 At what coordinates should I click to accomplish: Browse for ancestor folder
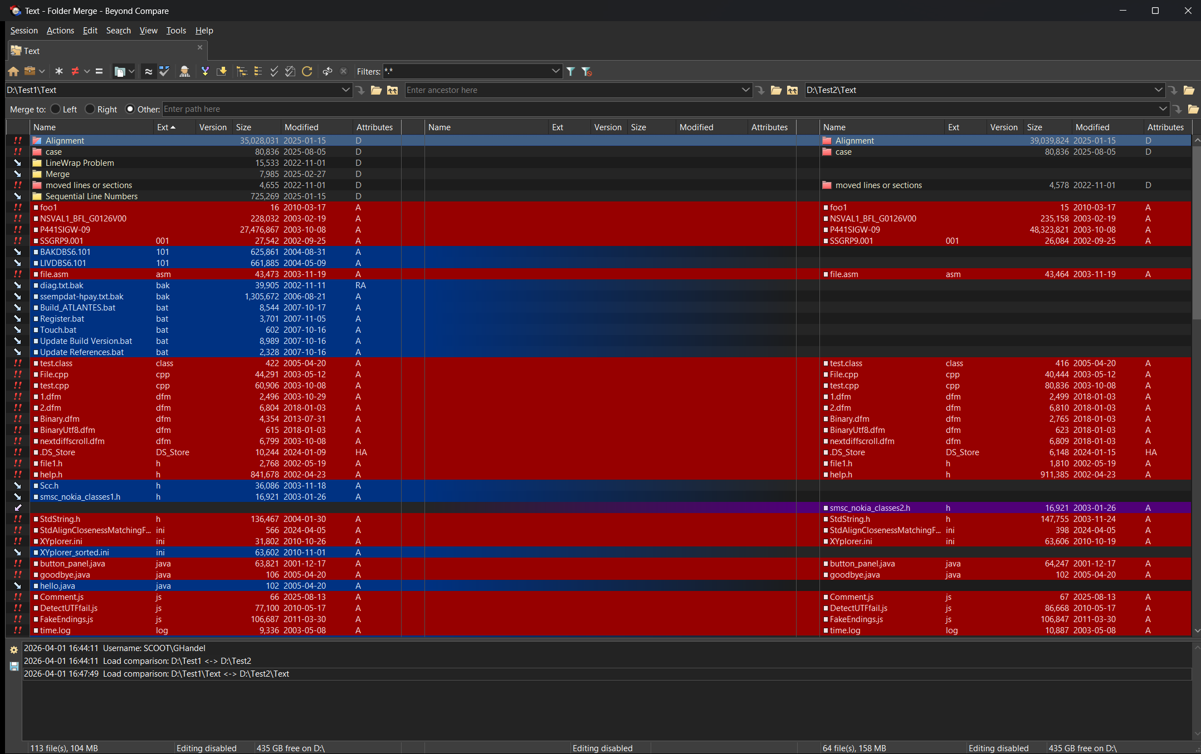(776, 90)
